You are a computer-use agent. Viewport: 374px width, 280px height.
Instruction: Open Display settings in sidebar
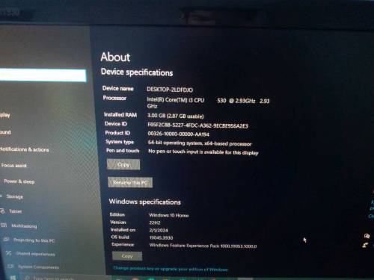[5, 115]
